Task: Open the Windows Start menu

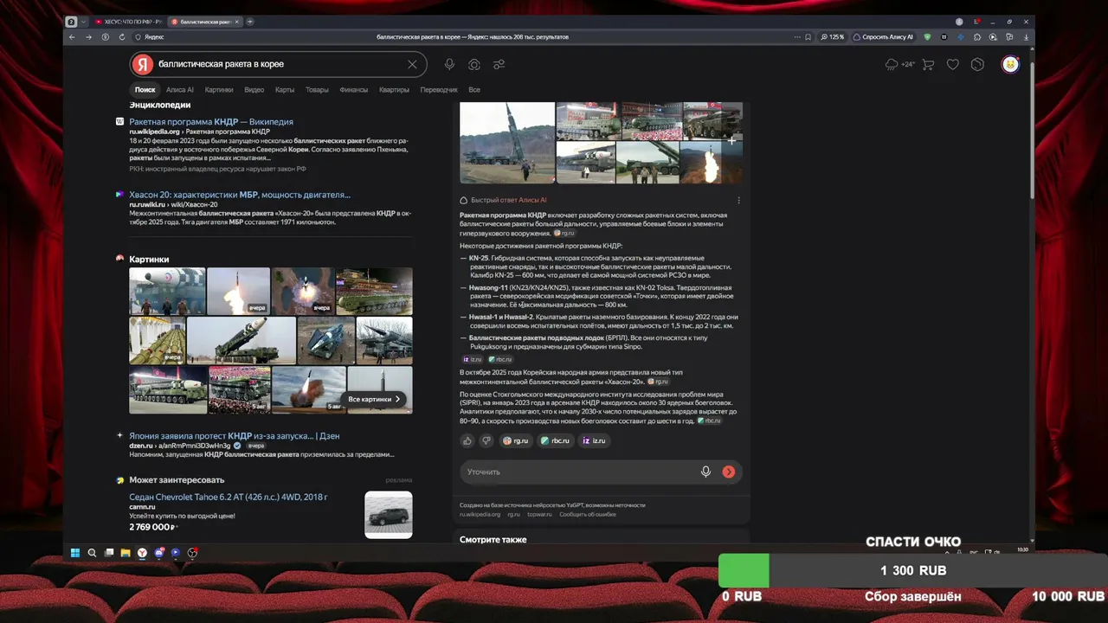Action: pos(75,553)
